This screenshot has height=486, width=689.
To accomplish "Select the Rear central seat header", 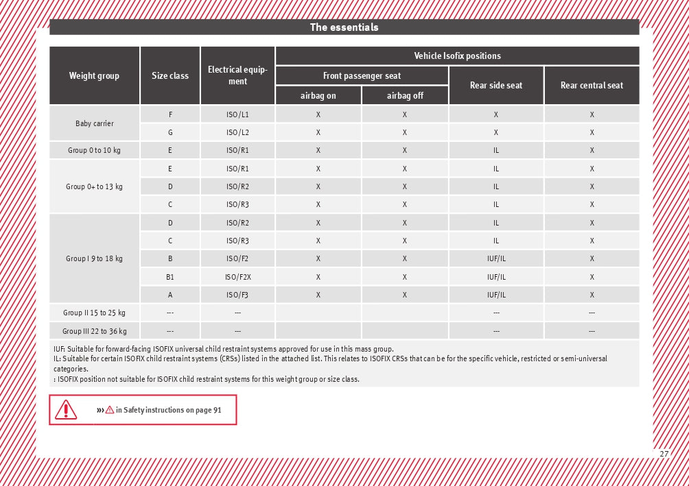I will point(592,86).
